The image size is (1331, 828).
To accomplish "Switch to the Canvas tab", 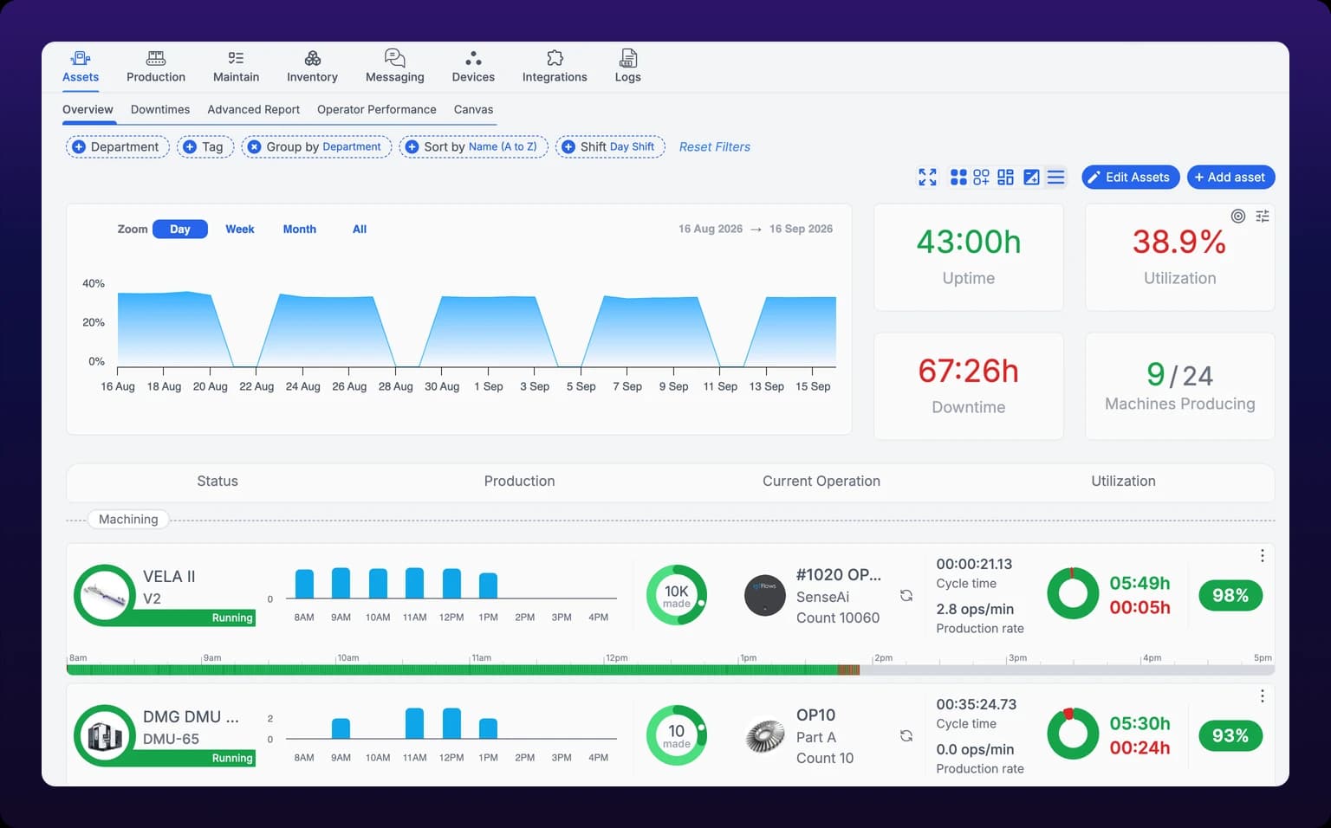I will pyautogui.click(x=473, y=109).
